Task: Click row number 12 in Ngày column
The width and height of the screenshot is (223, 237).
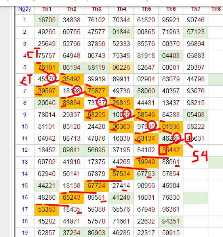Action: (25, 150)
